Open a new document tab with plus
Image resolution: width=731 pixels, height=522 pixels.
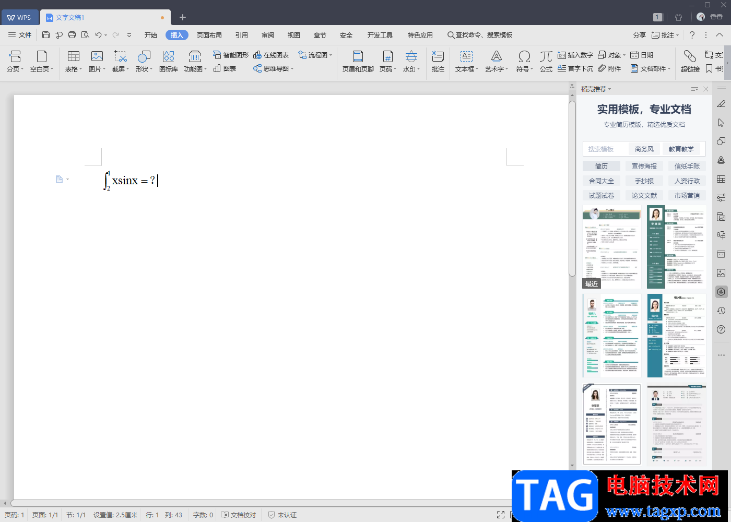[x=183, y=17]
